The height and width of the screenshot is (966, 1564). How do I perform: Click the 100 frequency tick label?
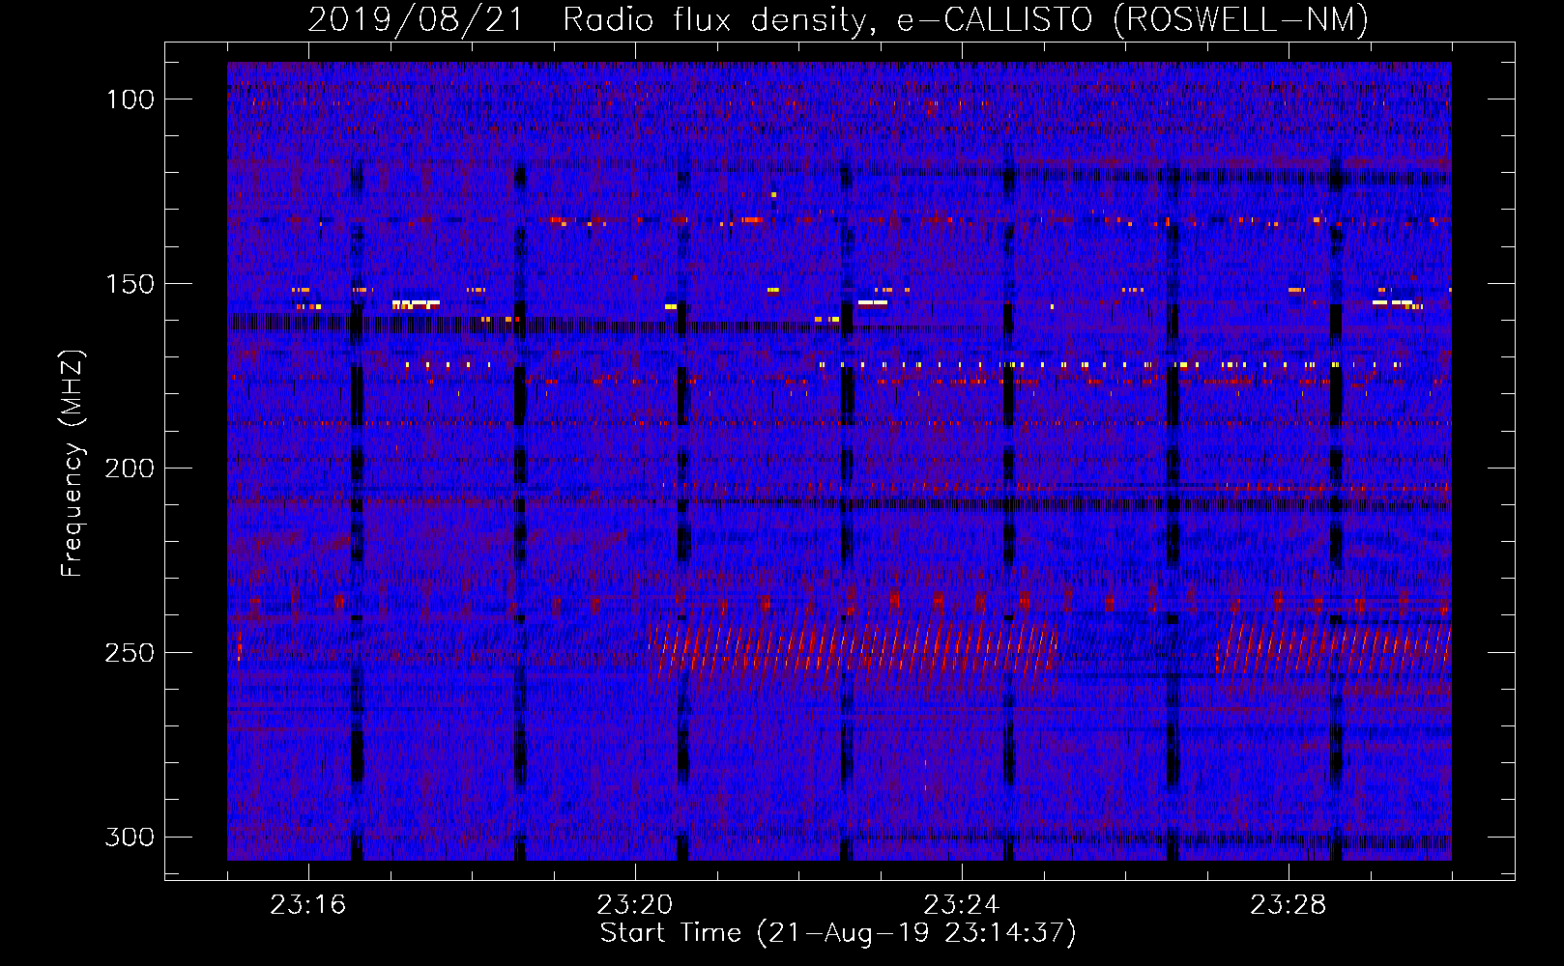(131, 99)
